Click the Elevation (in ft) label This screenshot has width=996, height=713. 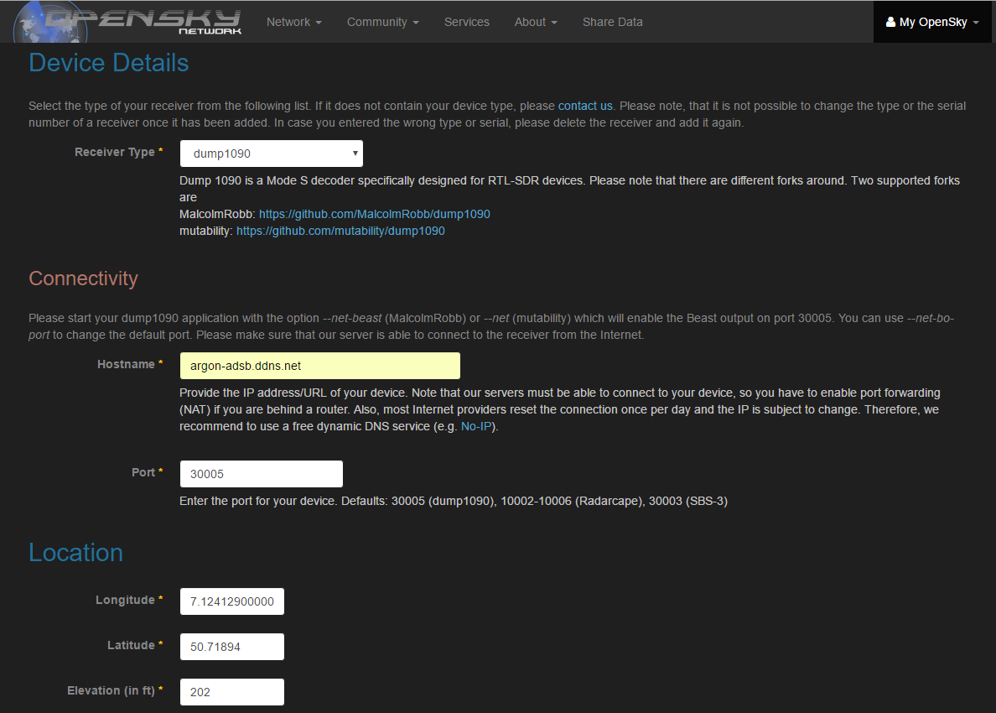(115, 690)
